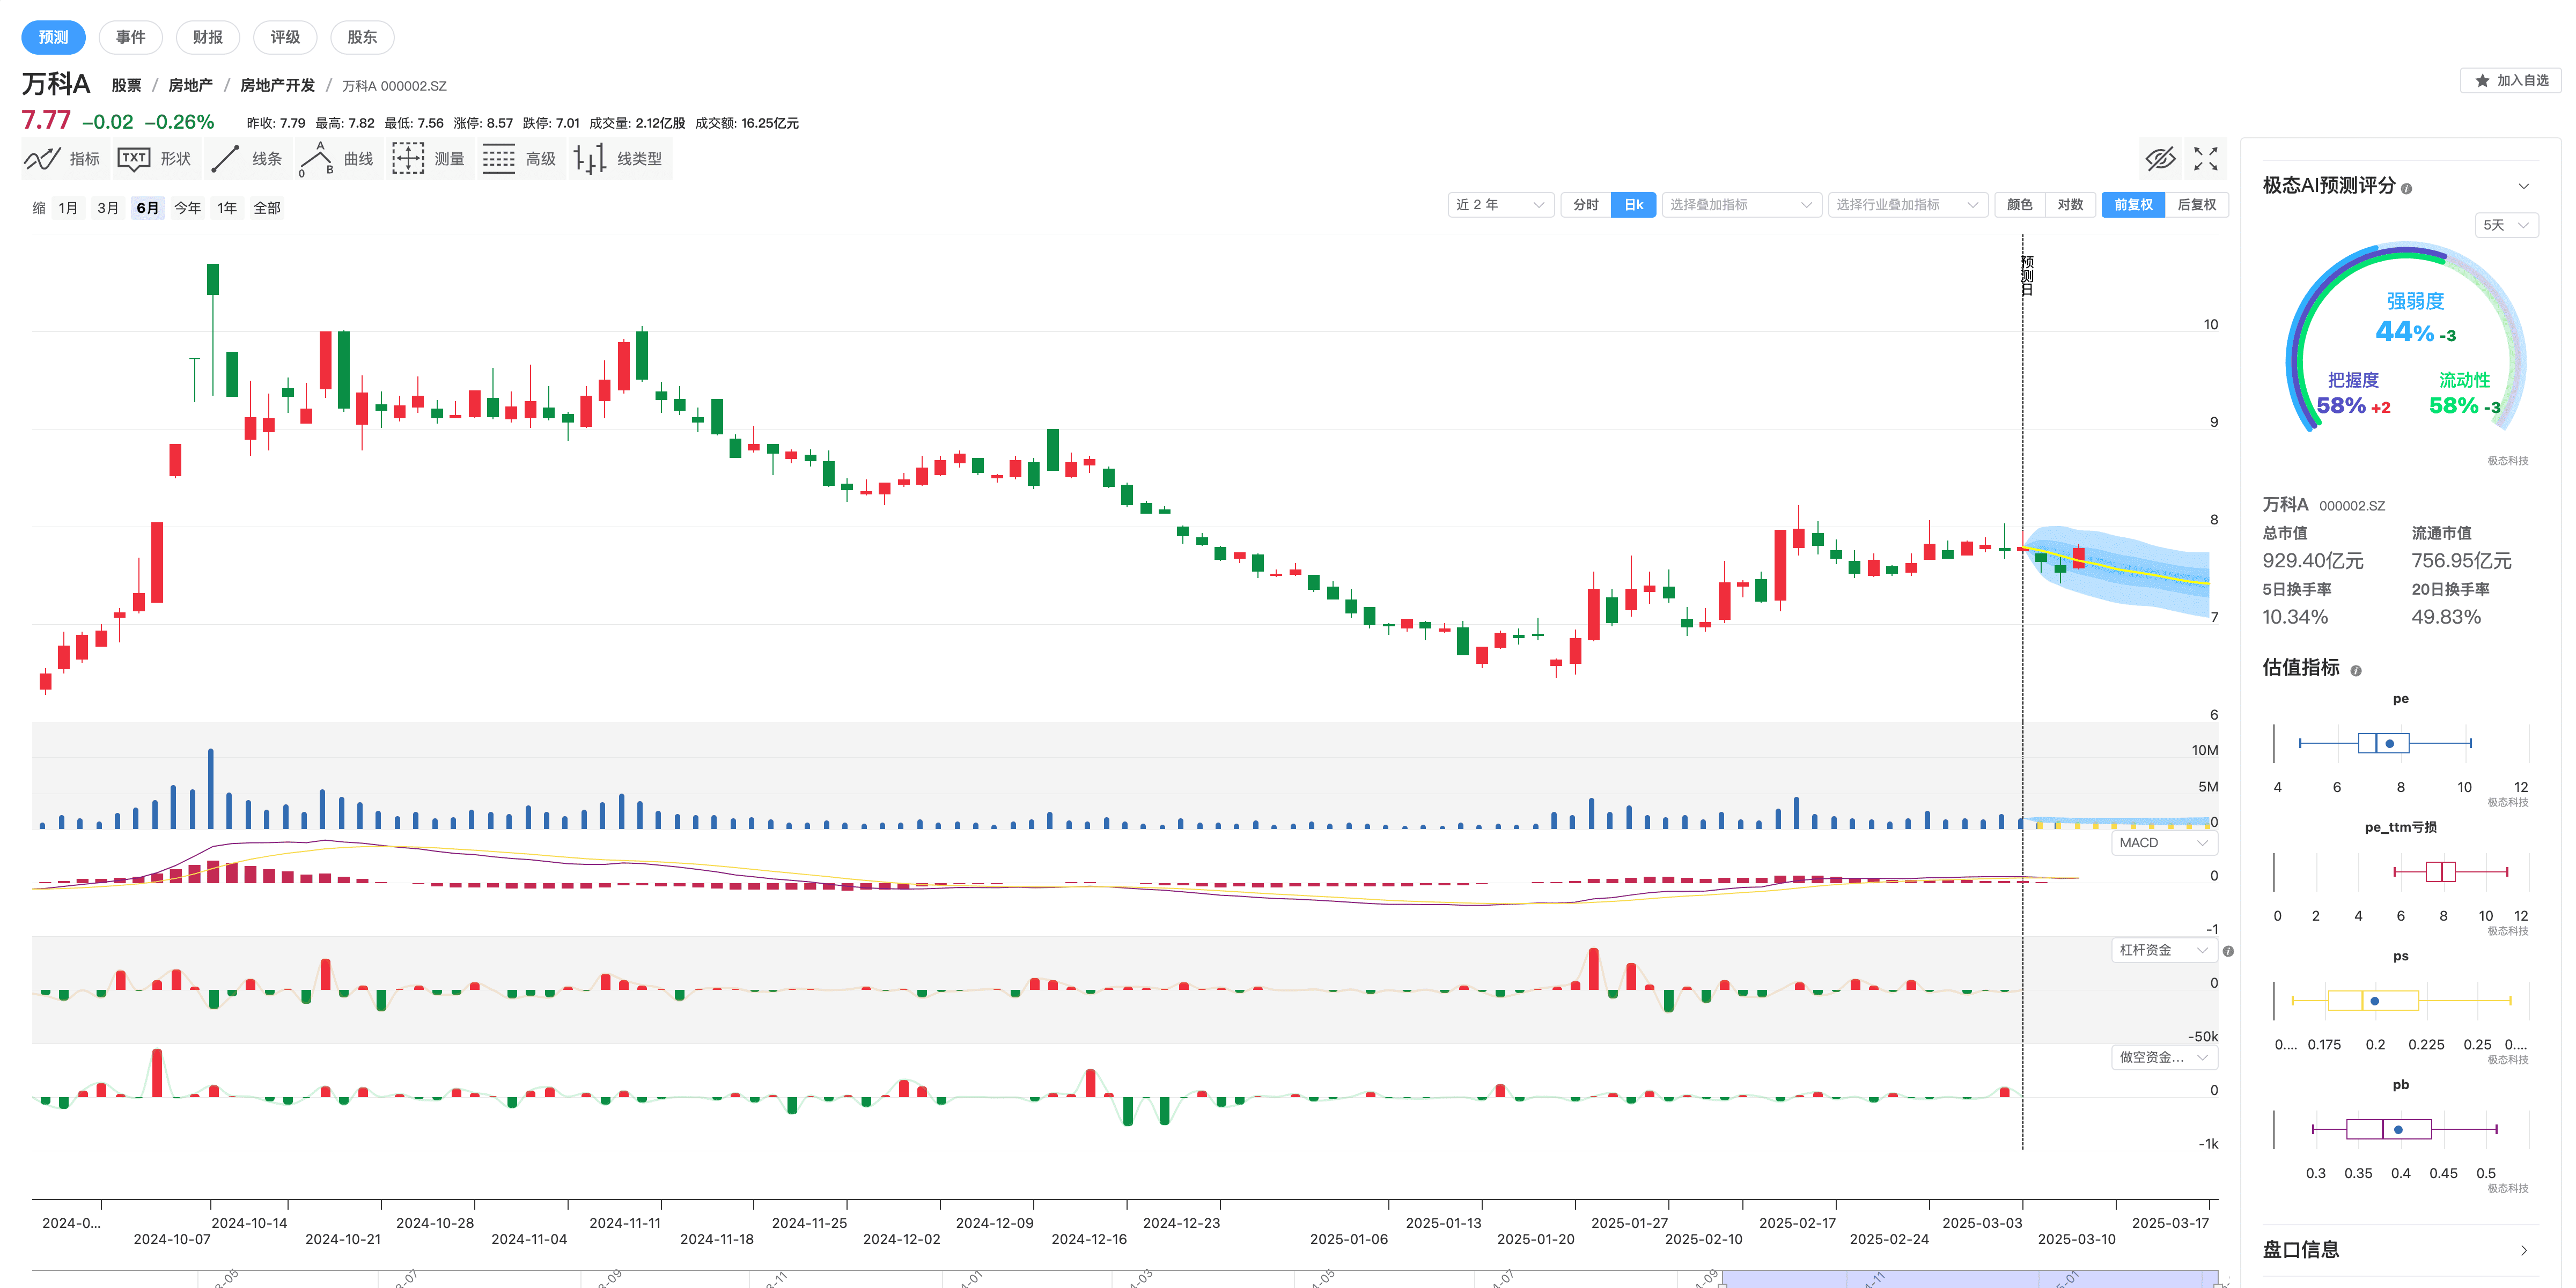Click the 万科A 000002.SZ breadcrumb text

click(x=394, y=86)
